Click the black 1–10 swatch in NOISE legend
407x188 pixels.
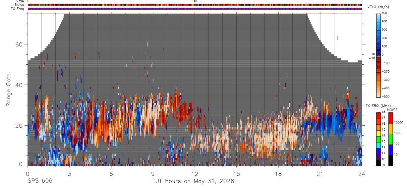click(x=390, y=160)
